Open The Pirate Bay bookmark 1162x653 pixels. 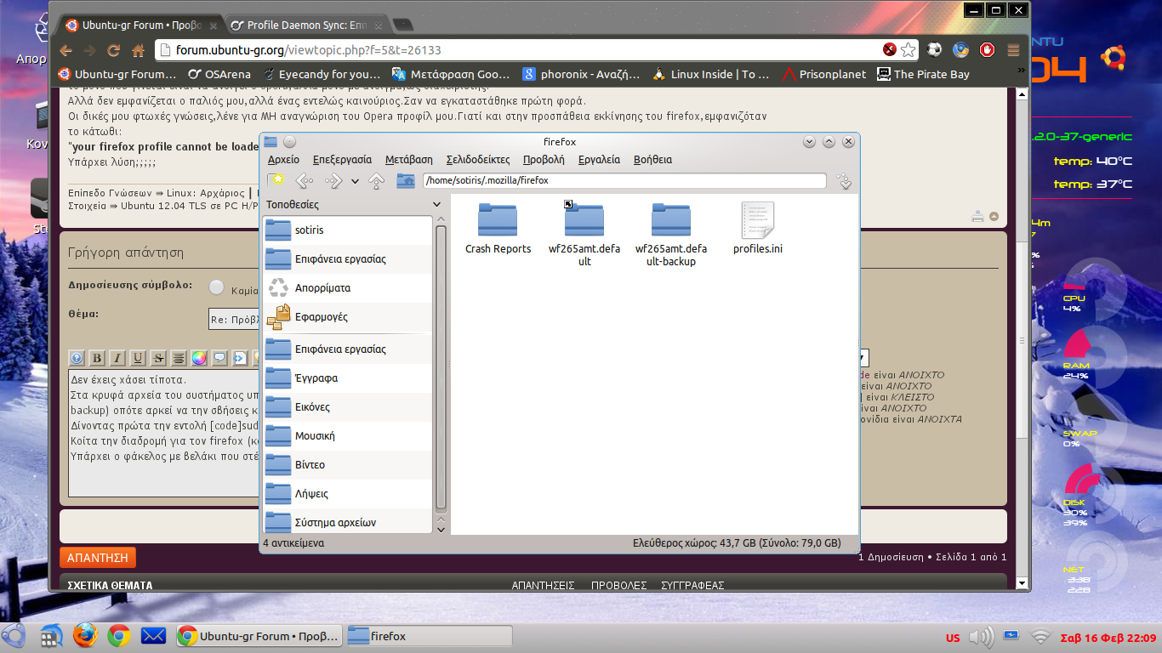[923, 74]
